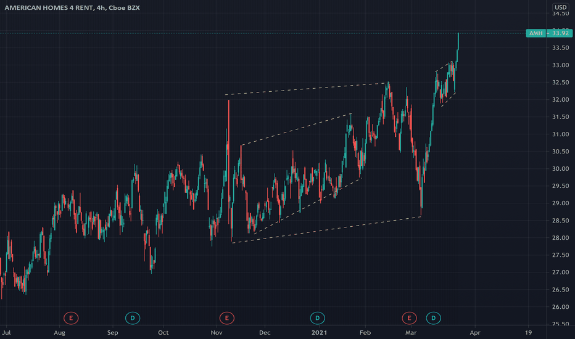Open the Earnings E marker nearest Nov
The image size is (575, 339).
point(226,318)
